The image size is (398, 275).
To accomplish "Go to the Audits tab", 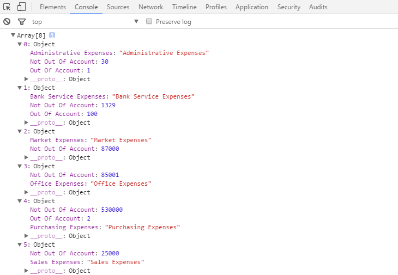I will click(x=318, y=7).
